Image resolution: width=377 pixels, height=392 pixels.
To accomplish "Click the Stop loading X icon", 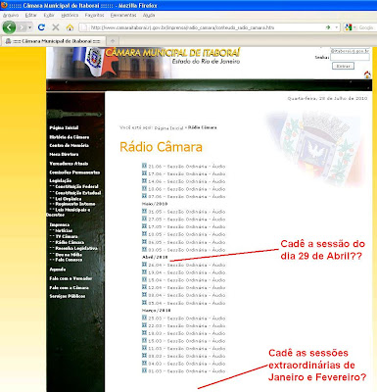I will [56, 27].
